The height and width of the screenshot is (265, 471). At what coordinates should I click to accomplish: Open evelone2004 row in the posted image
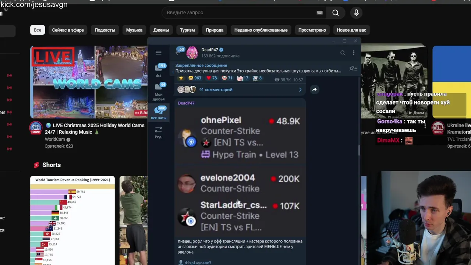coord(240,183)
